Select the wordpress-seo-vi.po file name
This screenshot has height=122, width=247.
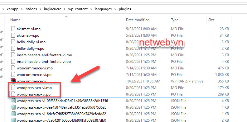[34, 94]
